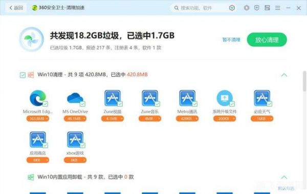Click the gray lightning hexagon icon in title bar
The height and width of the screenshot is (194, 307).
point(247,8)
